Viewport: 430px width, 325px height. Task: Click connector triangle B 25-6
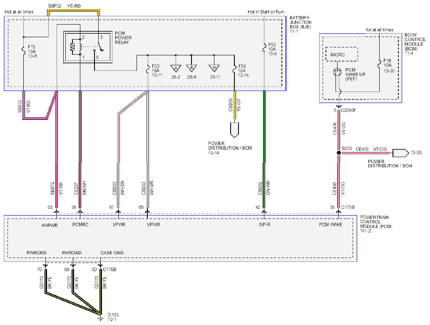tap(191, 68)
